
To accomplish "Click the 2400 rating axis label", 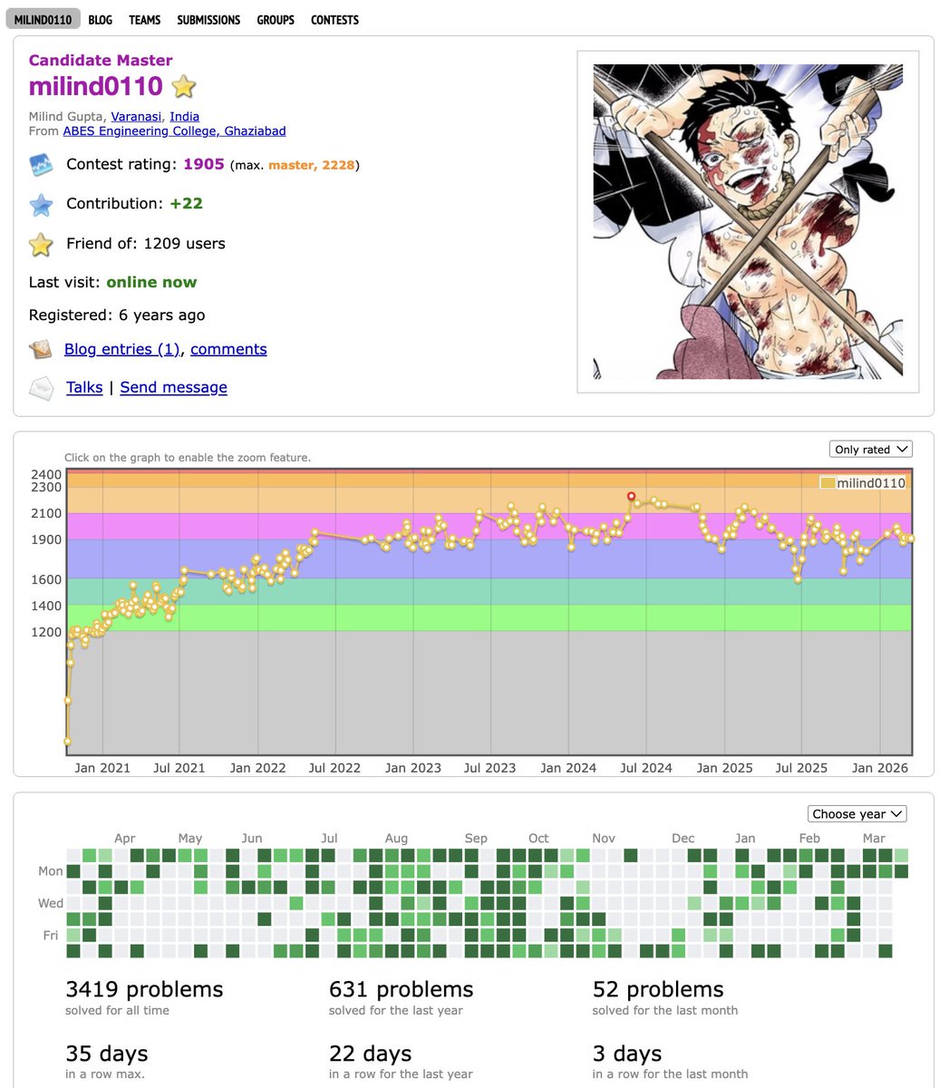I will [46, 474].
